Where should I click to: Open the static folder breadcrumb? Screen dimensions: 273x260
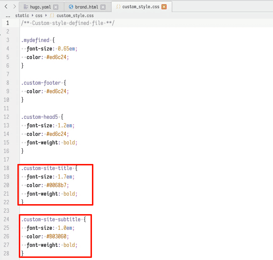[22, 16]
